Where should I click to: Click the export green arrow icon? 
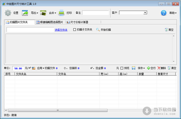tap(25, 13)
